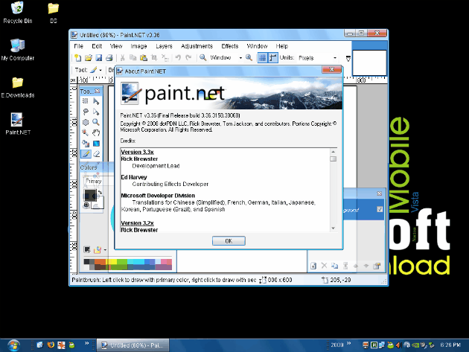
Task: Save the image with the floppy disk icon
Action: coord(99,58)
